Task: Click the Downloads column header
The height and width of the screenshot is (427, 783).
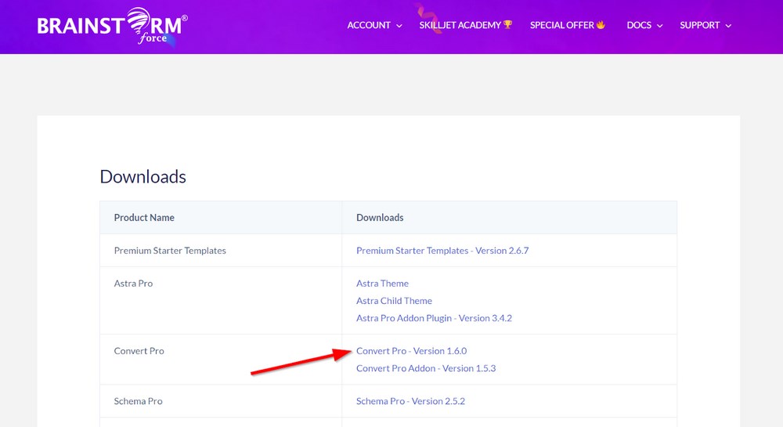Action: click(380, 218)
